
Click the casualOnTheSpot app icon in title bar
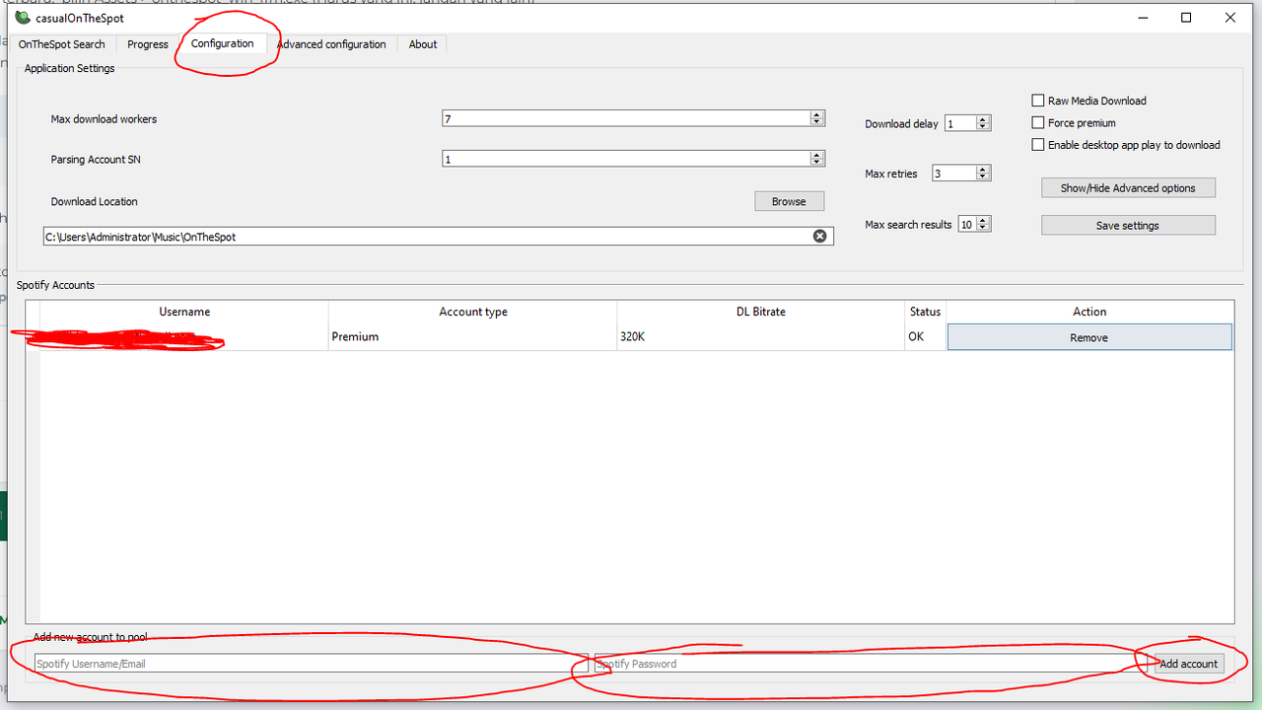tap(23, 18)
